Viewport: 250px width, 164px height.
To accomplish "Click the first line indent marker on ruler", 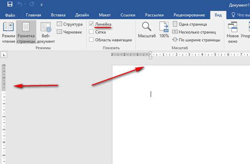I will pyautogui.click(x=150, y=53).
